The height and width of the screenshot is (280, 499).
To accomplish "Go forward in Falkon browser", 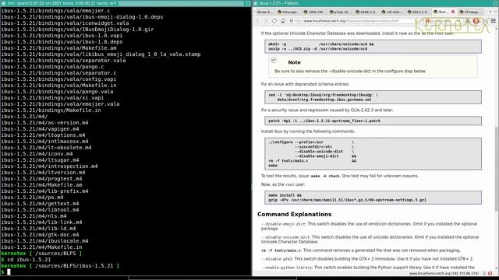I will point(266,21).
